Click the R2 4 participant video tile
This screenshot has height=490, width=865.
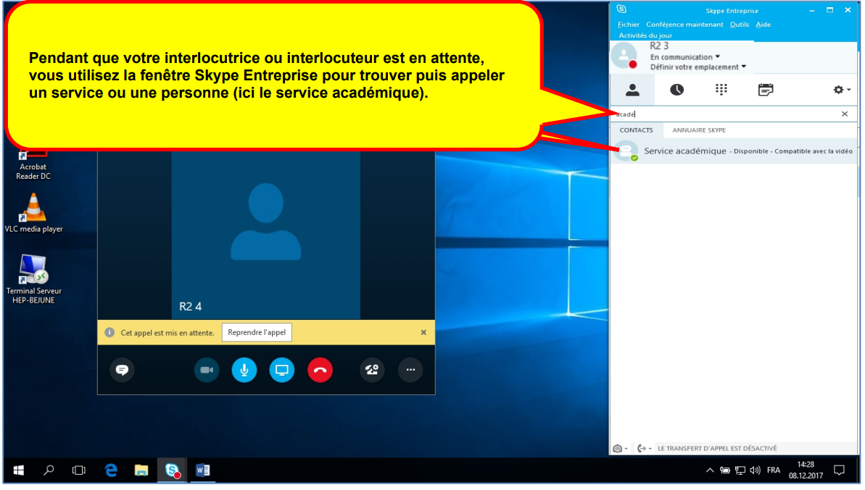point(266,236)
